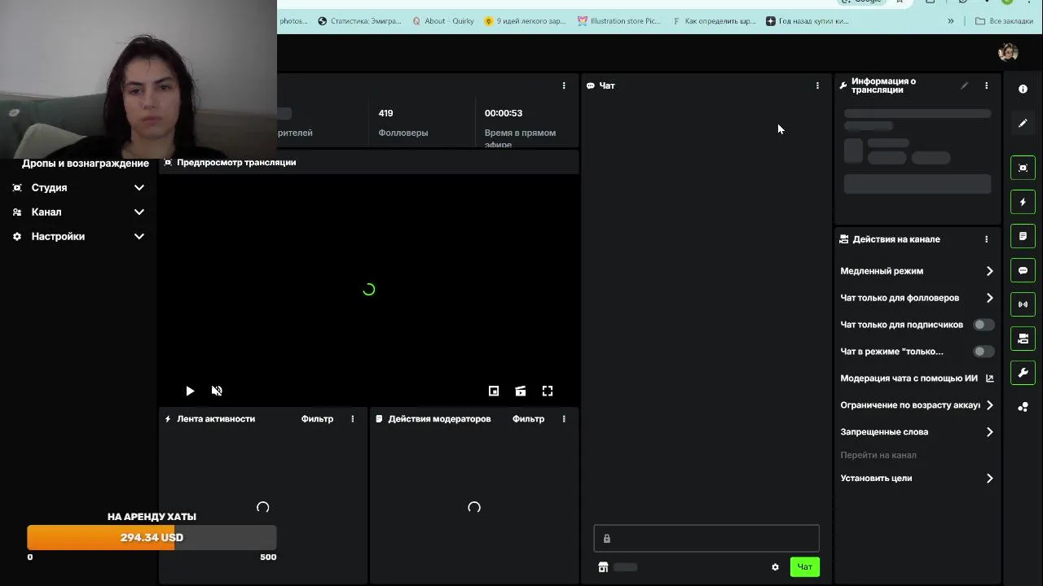Expand the Канал sidebar section

(79, 212)
